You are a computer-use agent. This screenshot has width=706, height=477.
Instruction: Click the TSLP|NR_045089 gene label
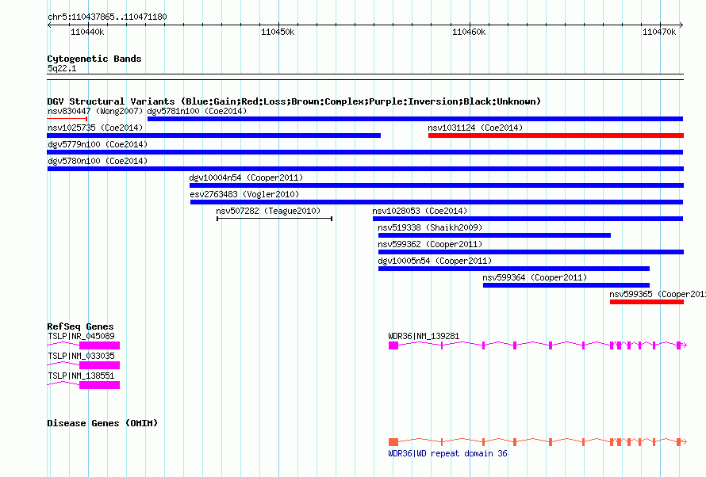point(81,336)
